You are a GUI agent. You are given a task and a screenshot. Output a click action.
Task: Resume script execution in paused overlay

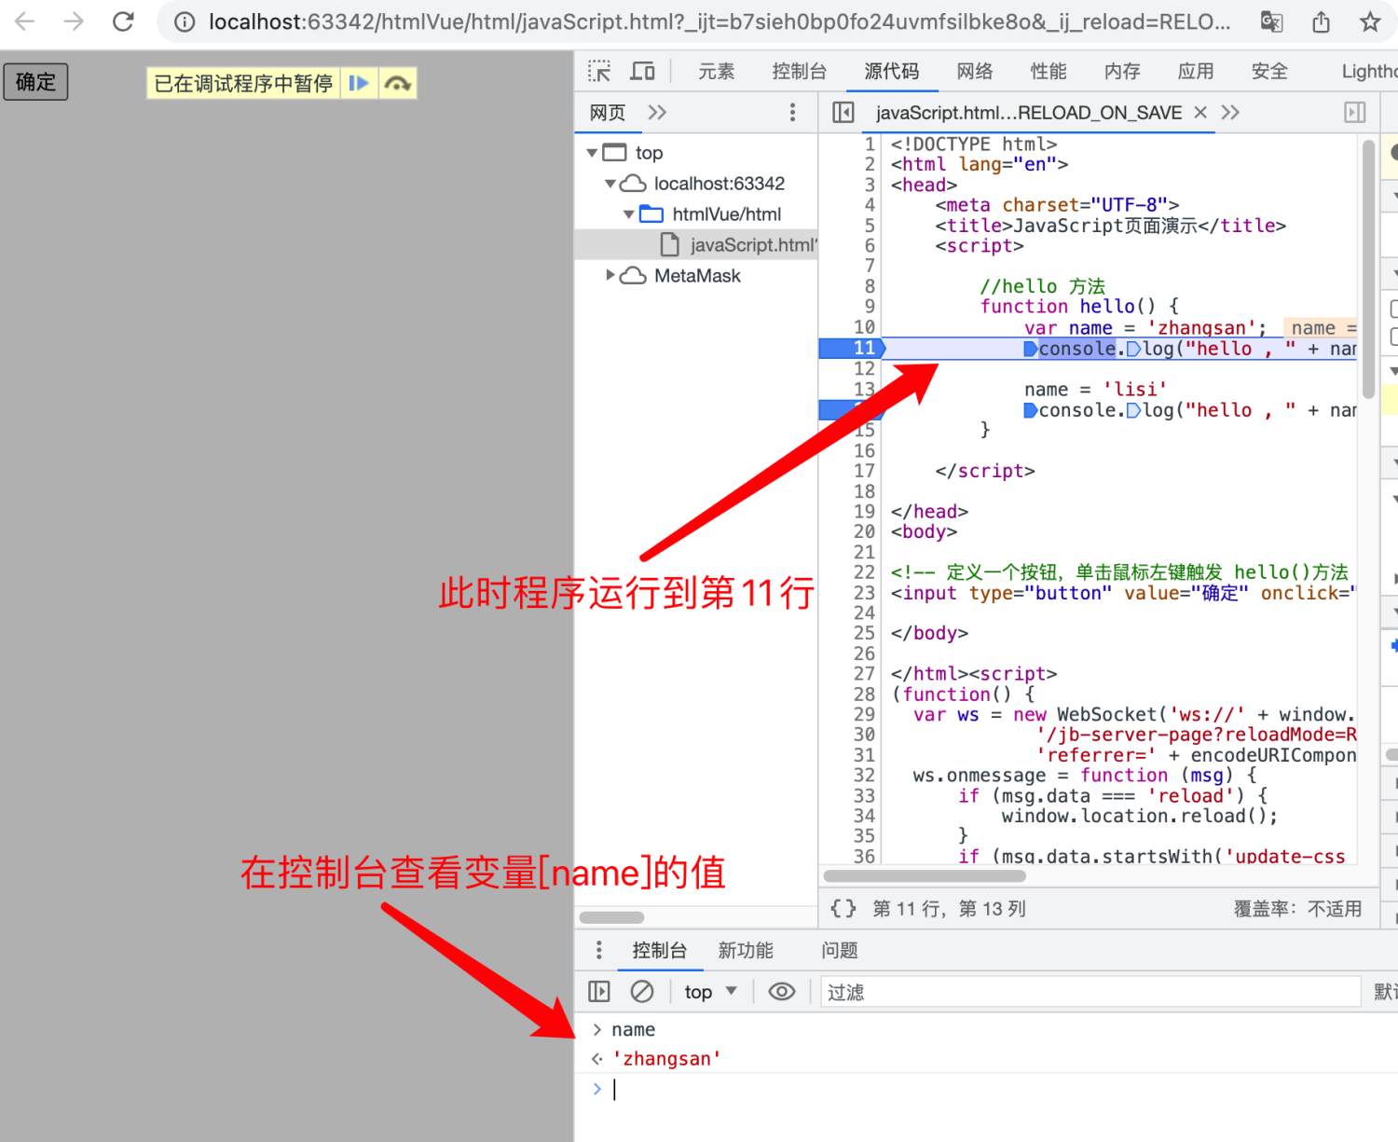[x=359, y=84]
